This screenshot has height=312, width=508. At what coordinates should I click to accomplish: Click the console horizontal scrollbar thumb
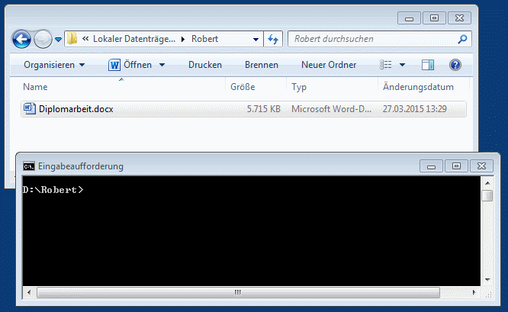pyautogui.click(x=239, y=293)
